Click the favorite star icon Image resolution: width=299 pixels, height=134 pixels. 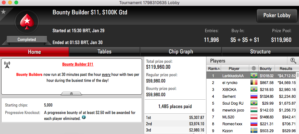click(x=3, y=12)
